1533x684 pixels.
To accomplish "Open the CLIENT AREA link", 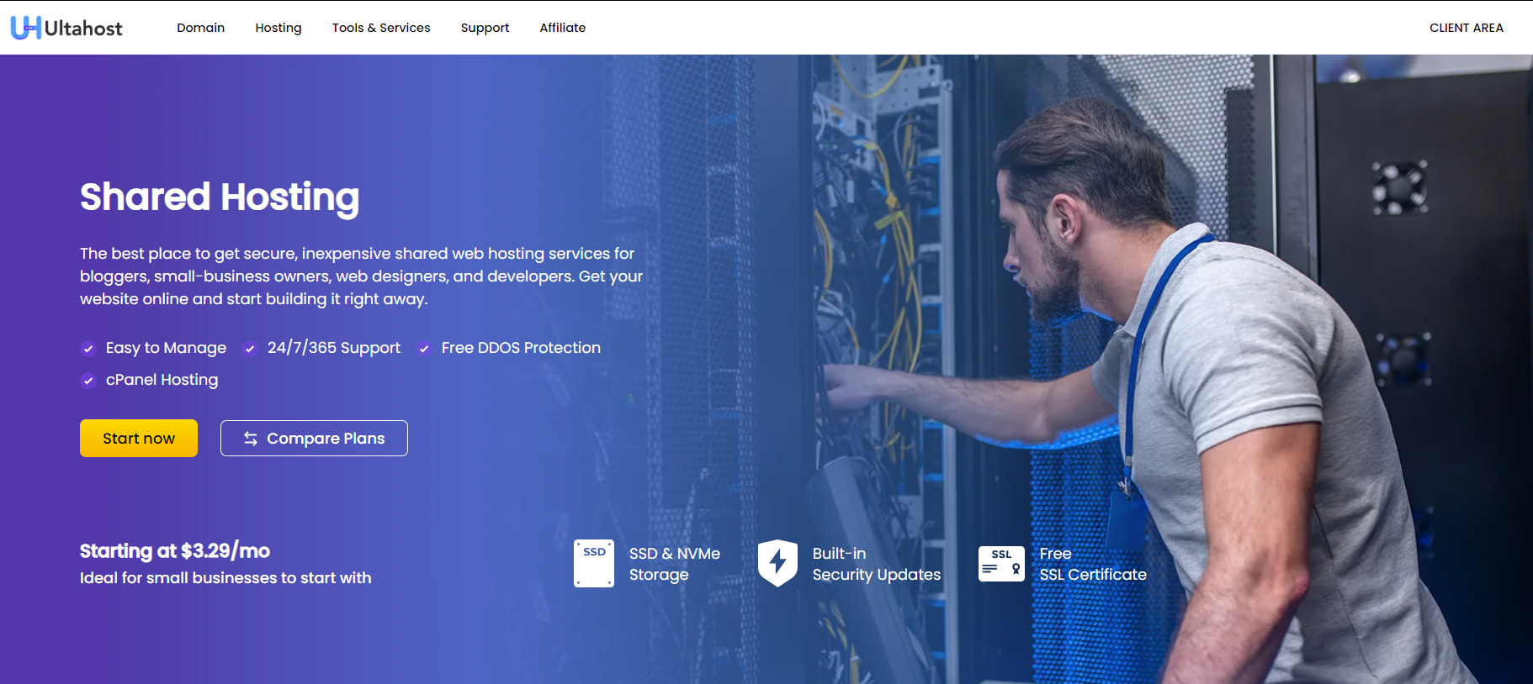I will (x=1466, y=28).
